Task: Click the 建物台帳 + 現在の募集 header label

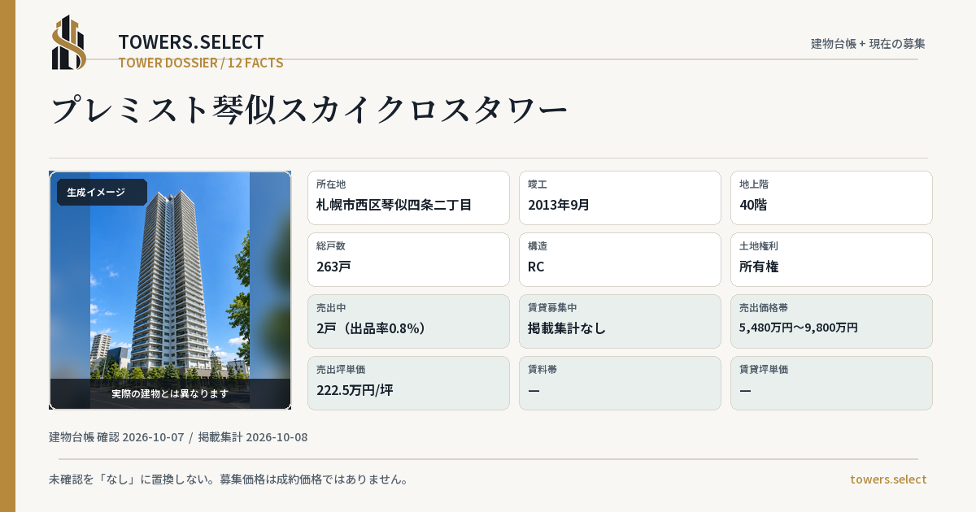Action: tap(868, 44)
